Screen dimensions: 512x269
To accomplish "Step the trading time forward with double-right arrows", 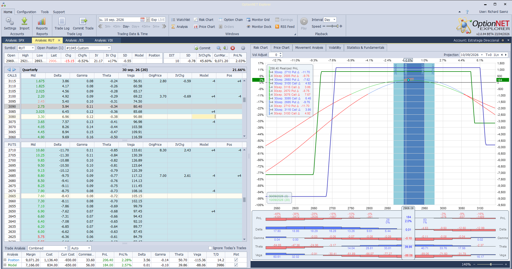I will [164, 26].
